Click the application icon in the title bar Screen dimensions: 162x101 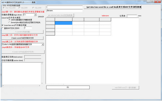click(3, 2)
